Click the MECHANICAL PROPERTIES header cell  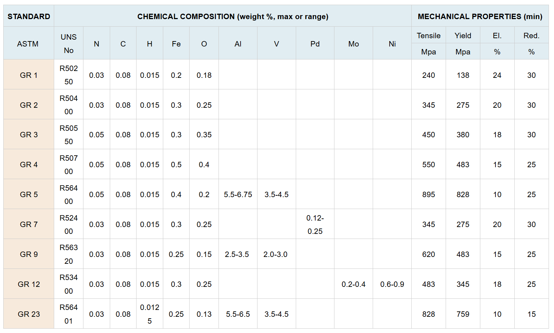(480, 16)
